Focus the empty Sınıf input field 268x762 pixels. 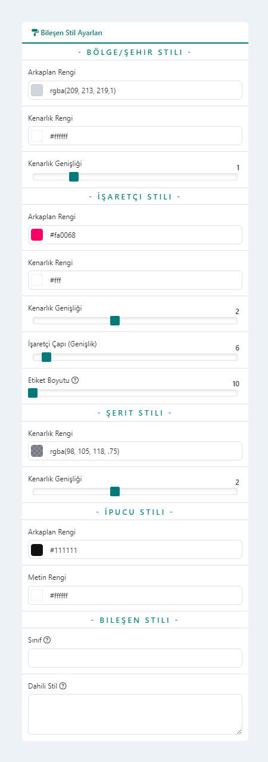(x=135, y=658)
